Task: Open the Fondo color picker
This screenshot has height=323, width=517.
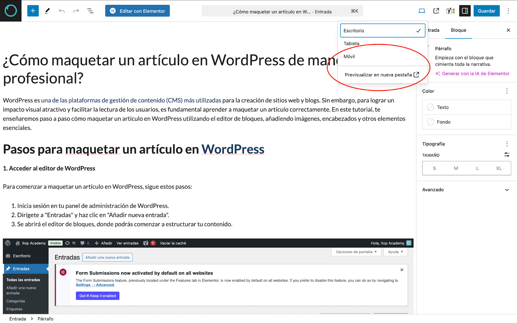Action: 467,122
